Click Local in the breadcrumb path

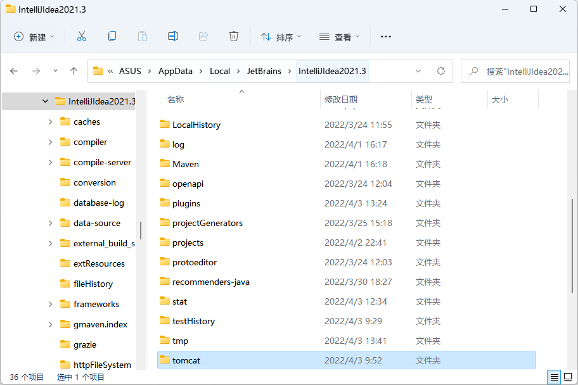click(x=220, y=71)
